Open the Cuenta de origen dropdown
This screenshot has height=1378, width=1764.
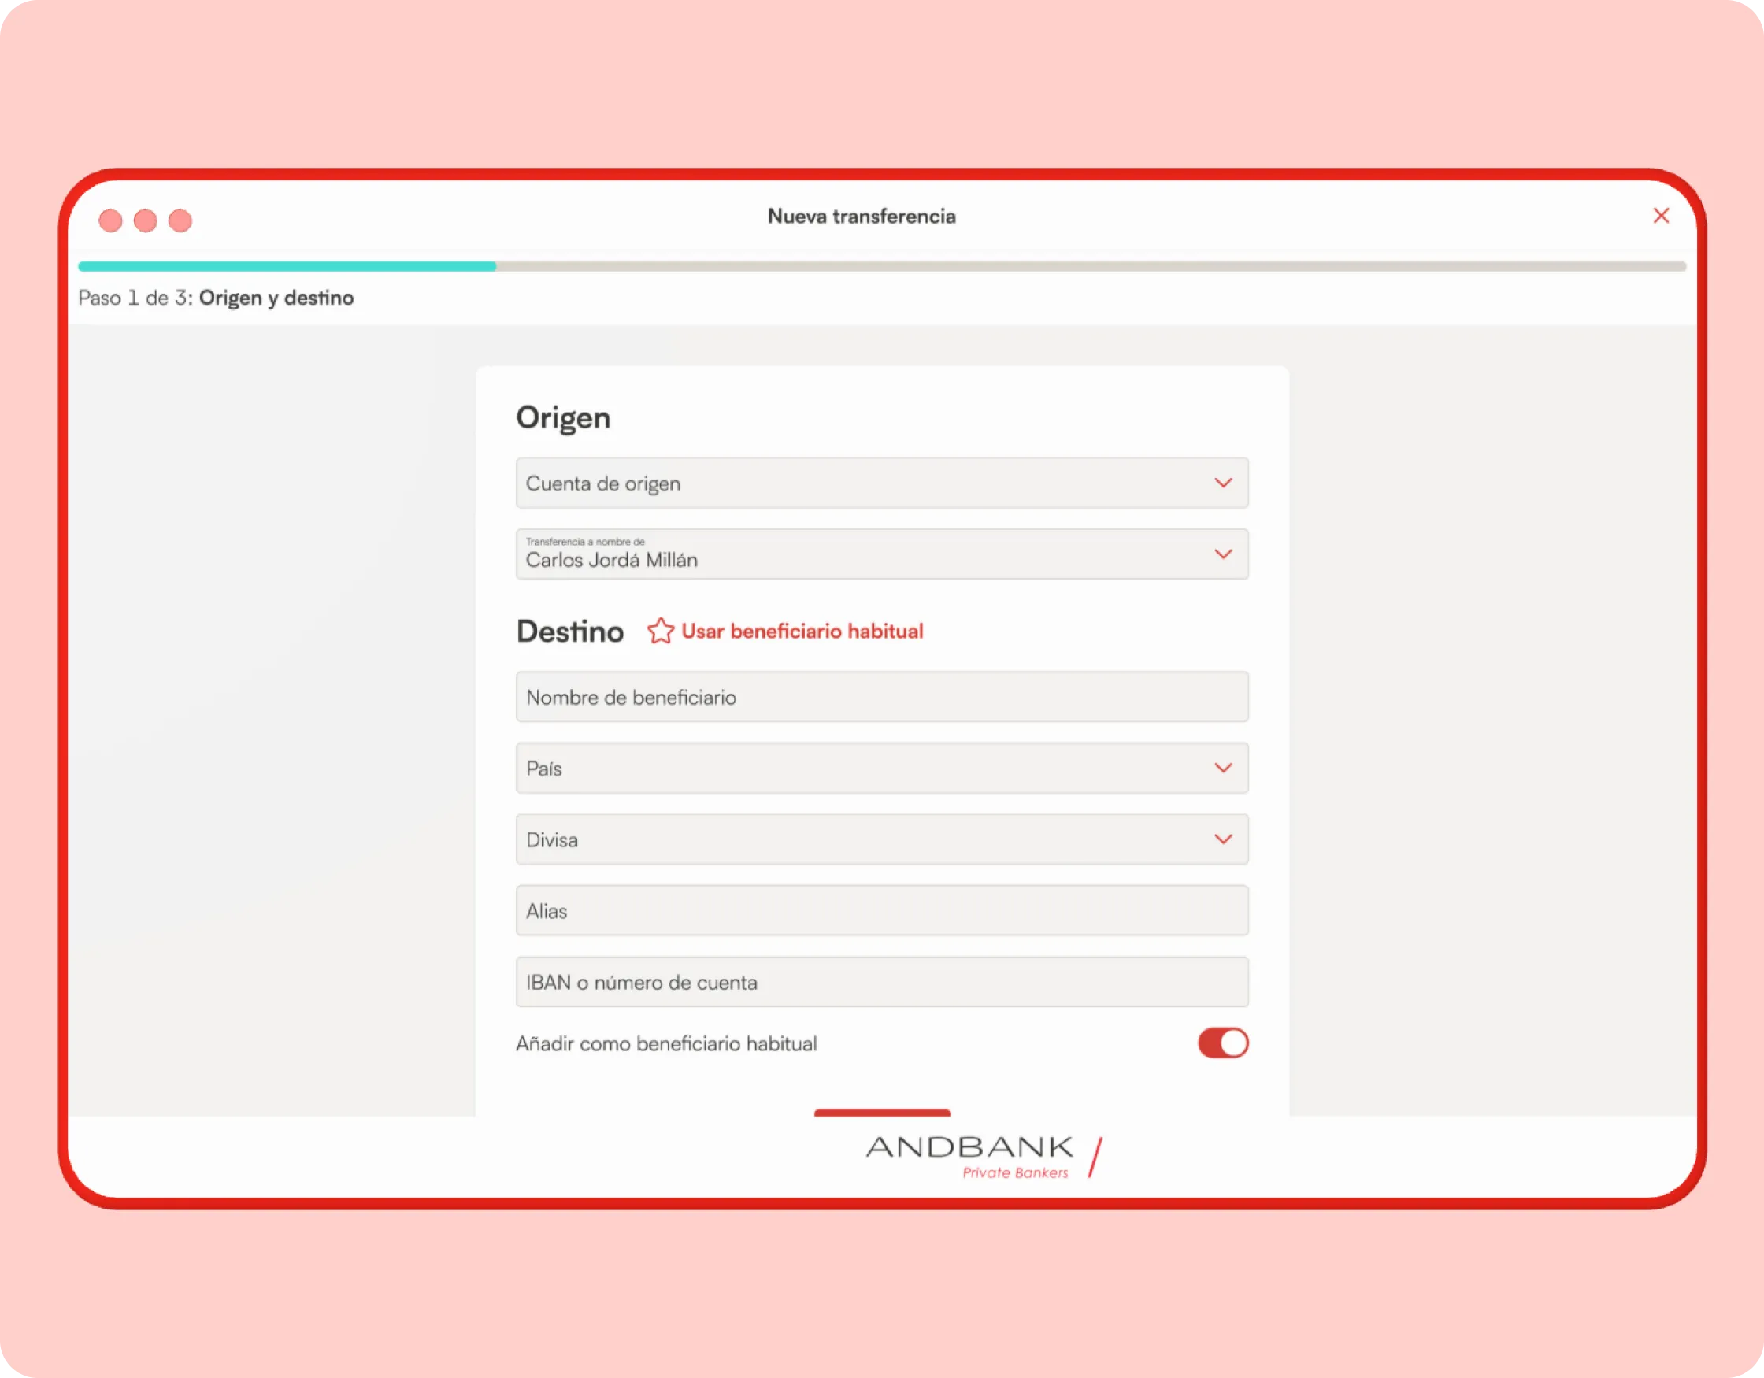pos(881,483)
